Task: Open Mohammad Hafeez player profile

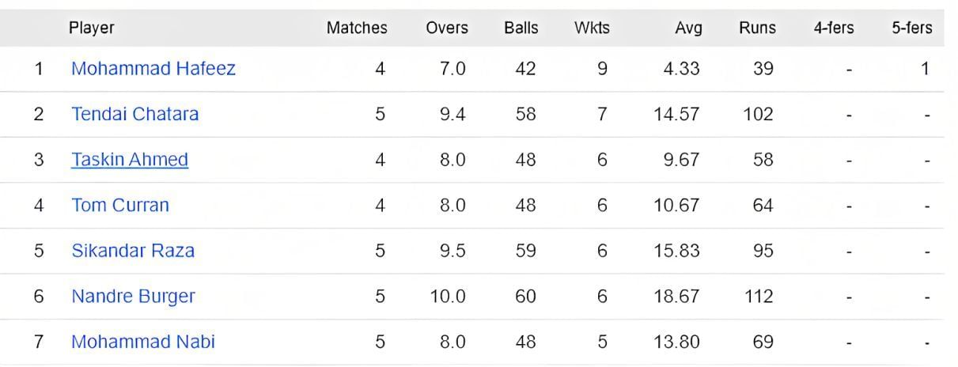Action: [153, 69]
